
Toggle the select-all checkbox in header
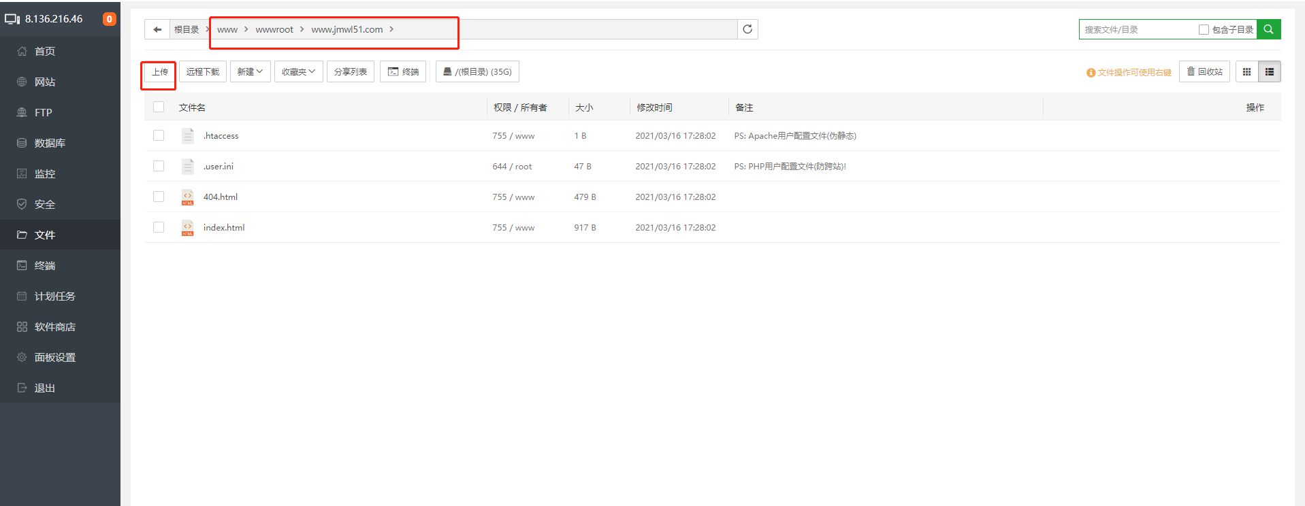[159, 107]
